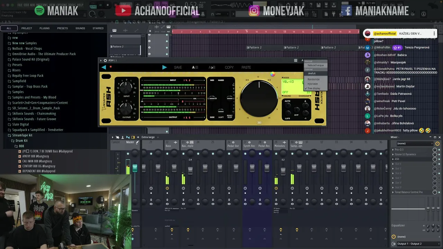Viewport: 443px width, 249px height.
Task: Switch to the PLUGINS browser tab
Action: pyautogui.click(x=44, y=28)
